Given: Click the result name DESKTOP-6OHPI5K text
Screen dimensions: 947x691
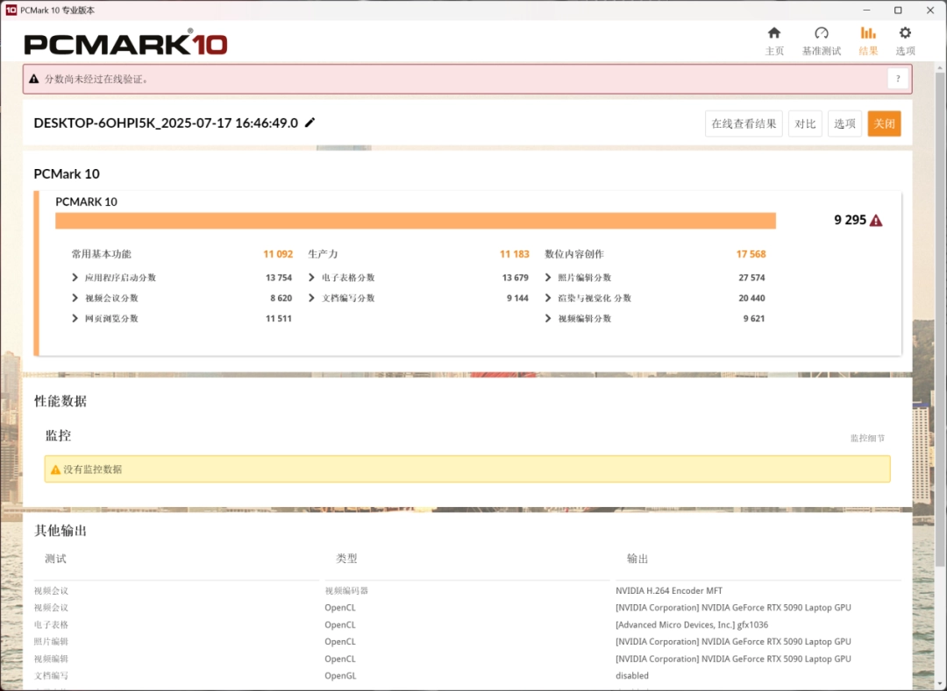Looking at the screenshot, I should tap(166, 123).
